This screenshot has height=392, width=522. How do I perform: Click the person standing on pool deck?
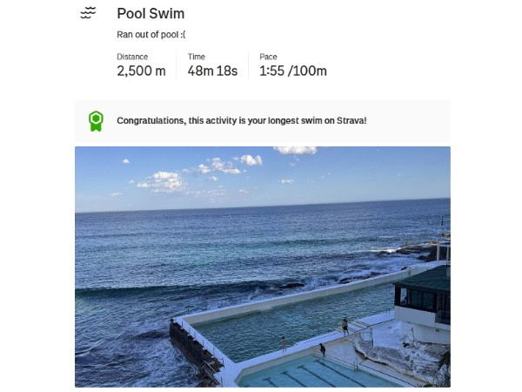pos(345,326)
